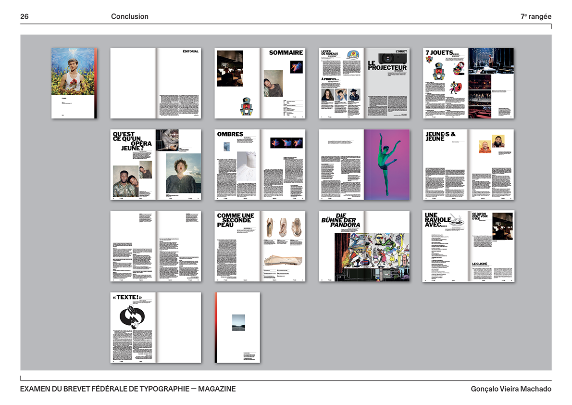Select the OMBRES headline
The height and width of the screenshot is (405, 572).
tap(230, 134)
